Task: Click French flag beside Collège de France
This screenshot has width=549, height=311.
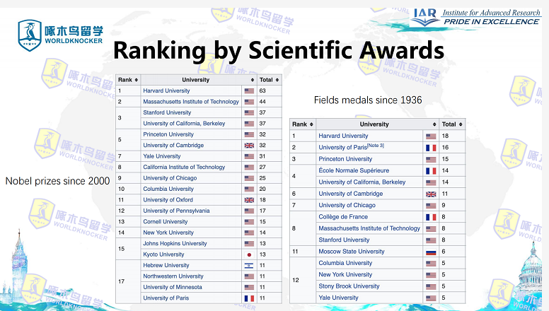Action: (431, 217)
